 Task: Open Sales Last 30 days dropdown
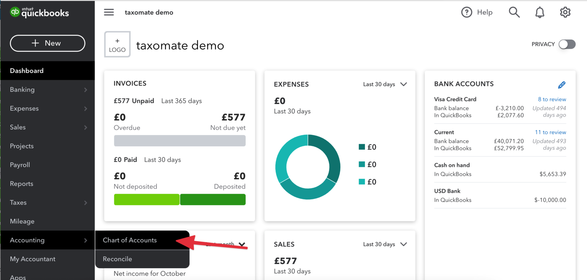(385, 244)
